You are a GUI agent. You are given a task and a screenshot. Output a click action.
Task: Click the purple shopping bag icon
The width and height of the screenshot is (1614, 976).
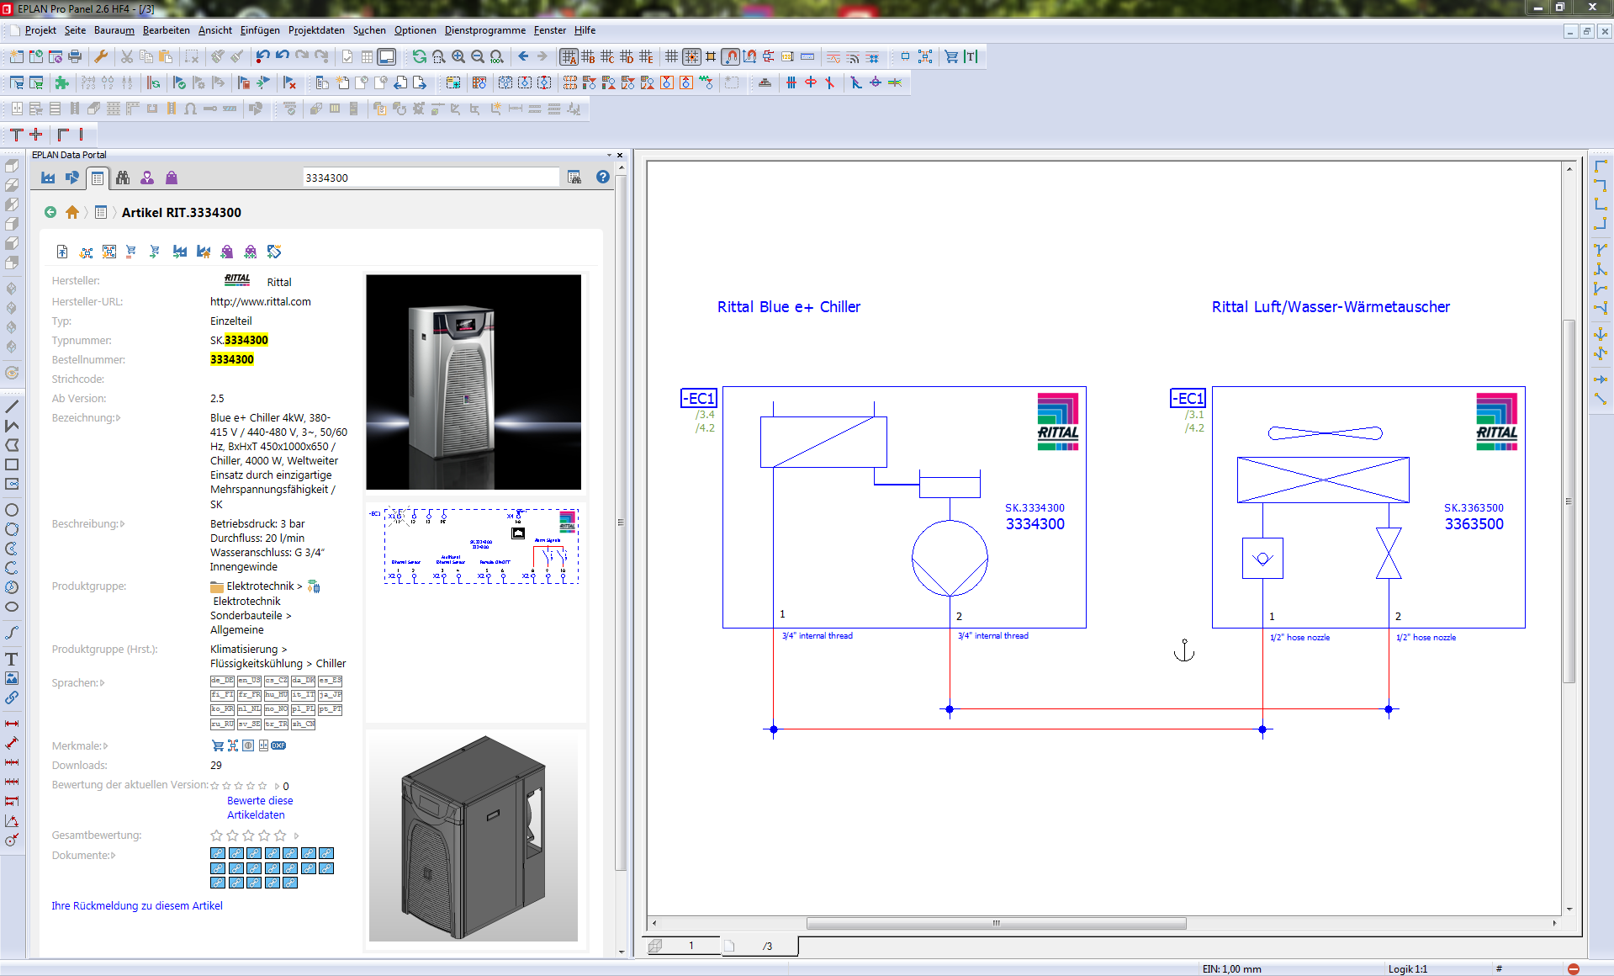pos(172,178)
